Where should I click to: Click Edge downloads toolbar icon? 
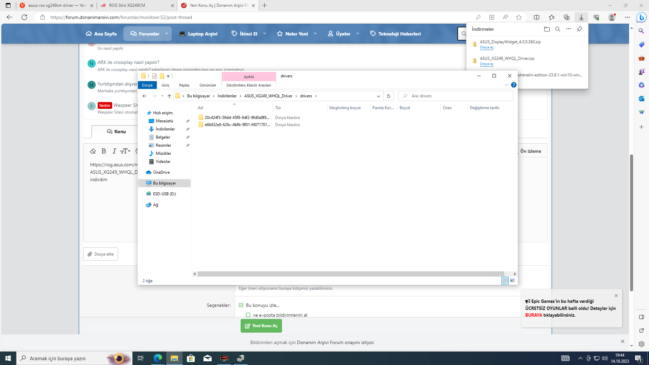(581, 17)
